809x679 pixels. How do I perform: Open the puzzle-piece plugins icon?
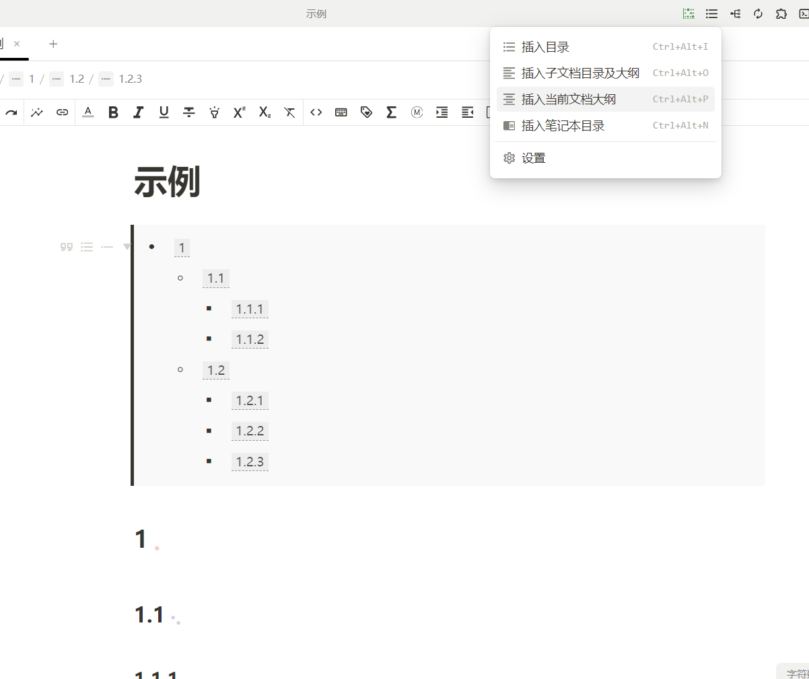click(x=781, y=13)
